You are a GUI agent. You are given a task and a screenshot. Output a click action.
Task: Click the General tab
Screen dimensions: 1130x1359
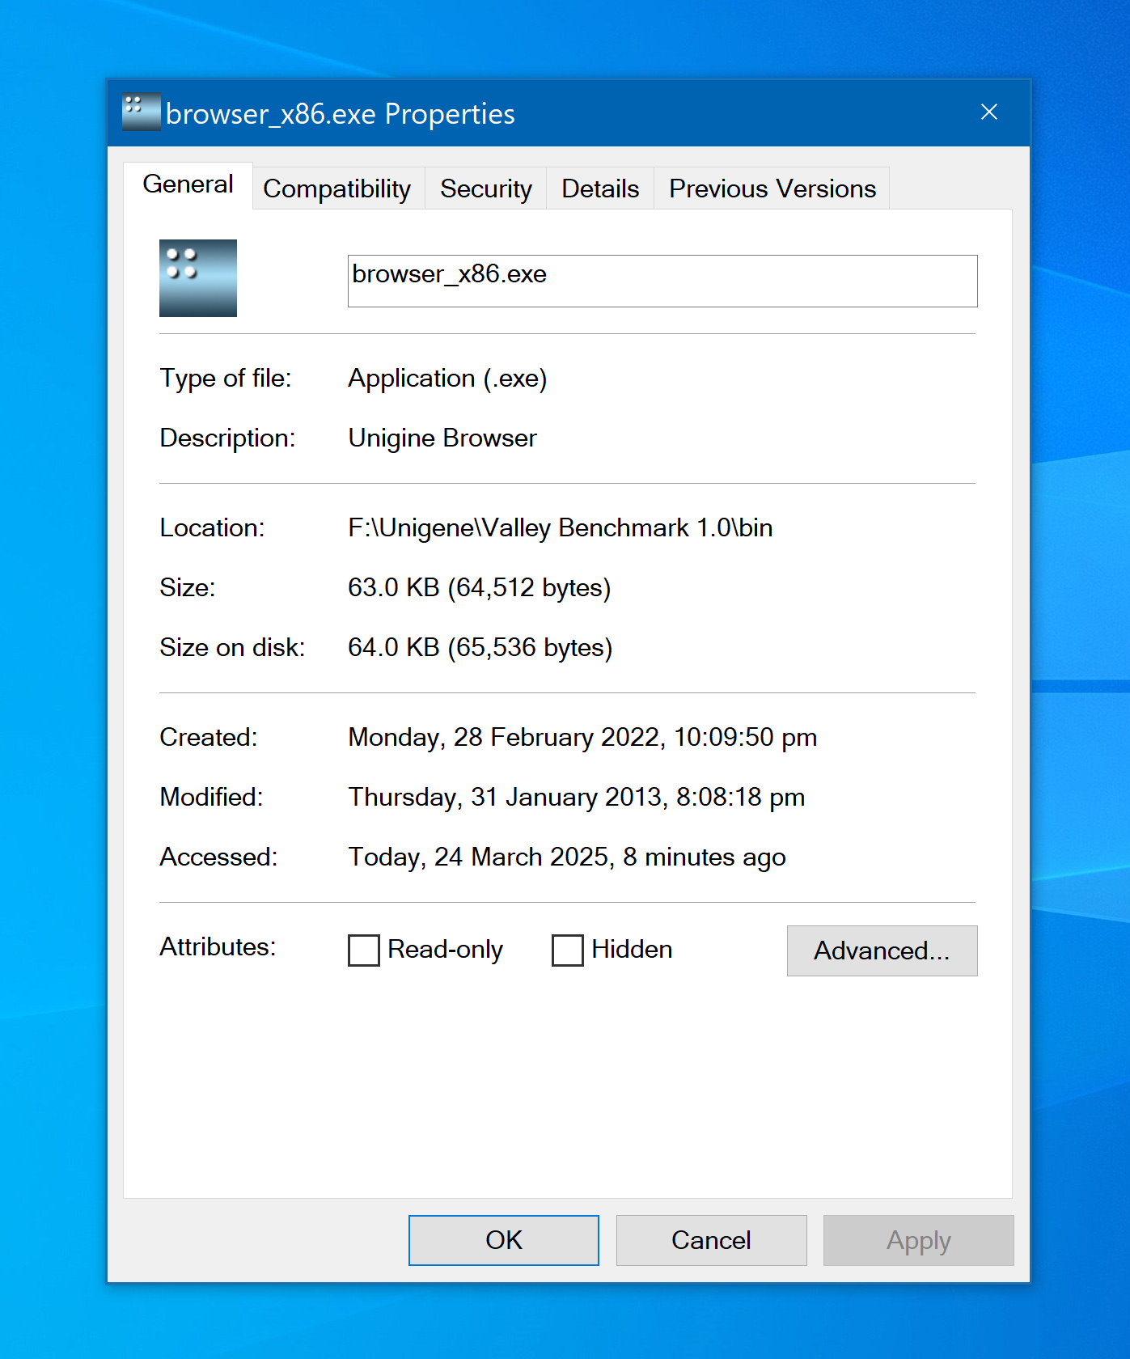pos(188,184)
